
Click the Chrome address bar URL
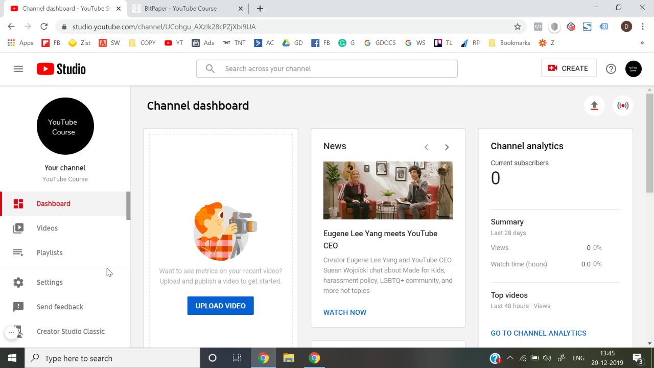164,27
